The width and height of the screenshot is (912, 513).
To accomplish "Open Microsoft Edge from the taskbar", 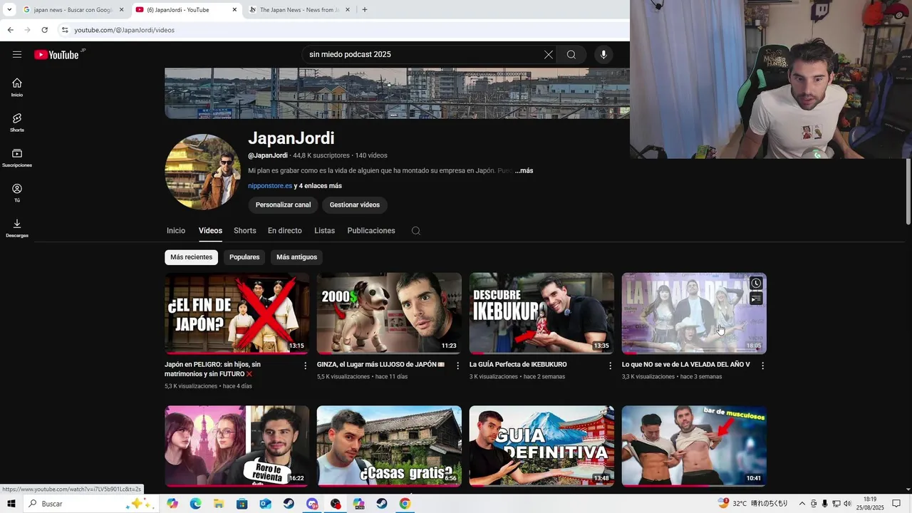I will pyautogui.click(x=195, y=504).
